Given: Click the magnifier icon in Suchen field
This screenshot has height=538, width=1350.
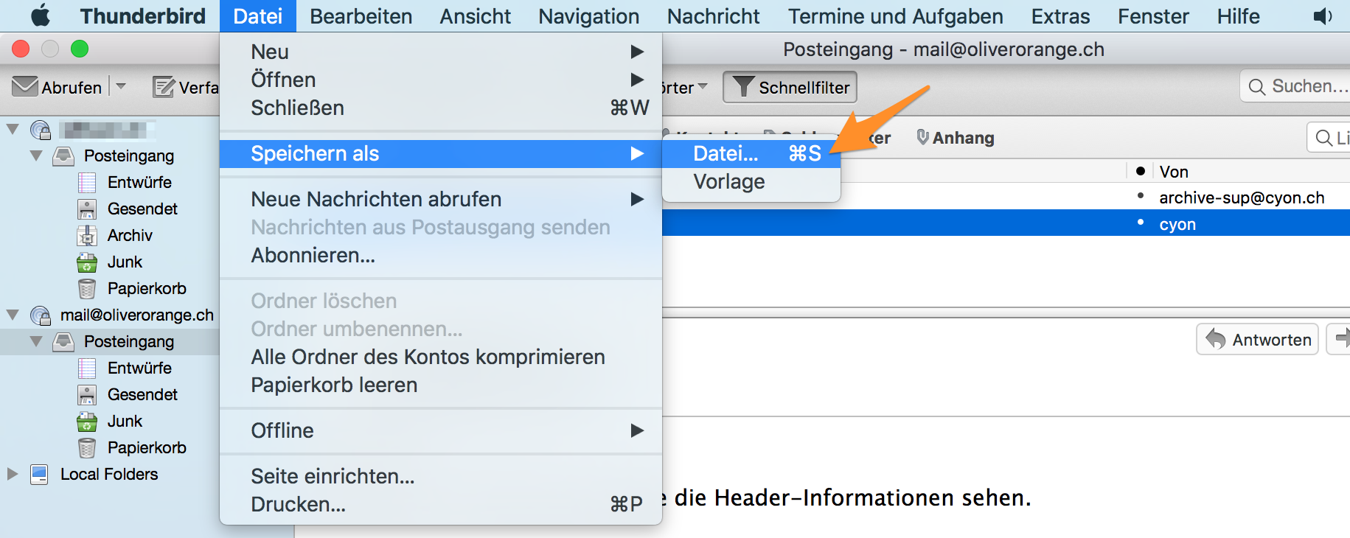Looking at the screenshot, I should click(1257, 87).
